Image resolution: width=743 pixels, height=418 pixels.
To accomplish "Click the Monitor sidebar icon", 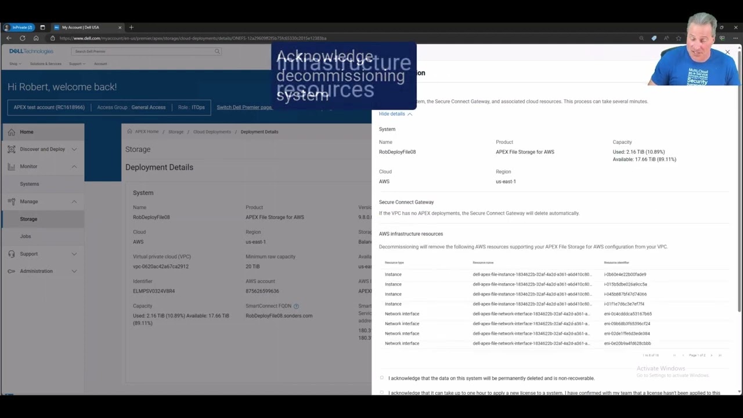I will click(12, 167).
